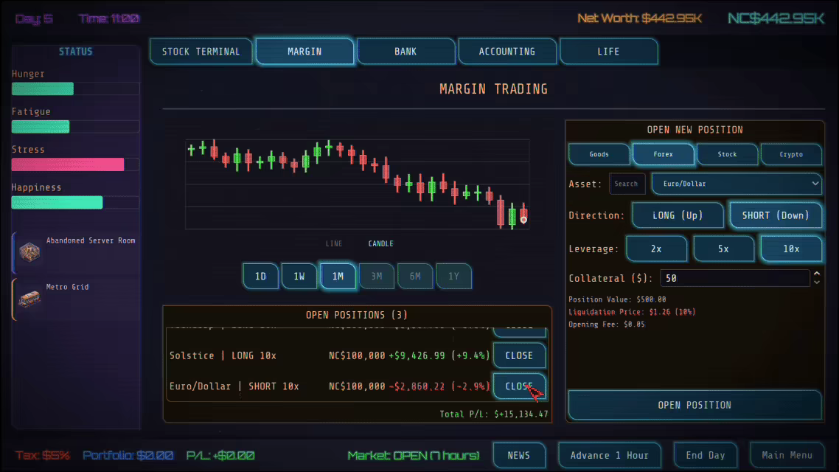Choose the Crypto asset category

coord(791,154)
